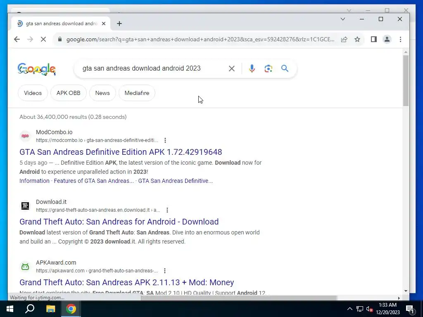This screenshot has height=317, width=423.
Task: Open the Windows Start menu
Action: 10,309
